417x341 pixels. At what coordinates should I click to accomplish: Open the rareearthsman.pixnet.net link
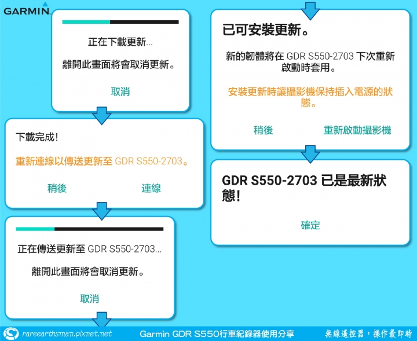[67, 334]
